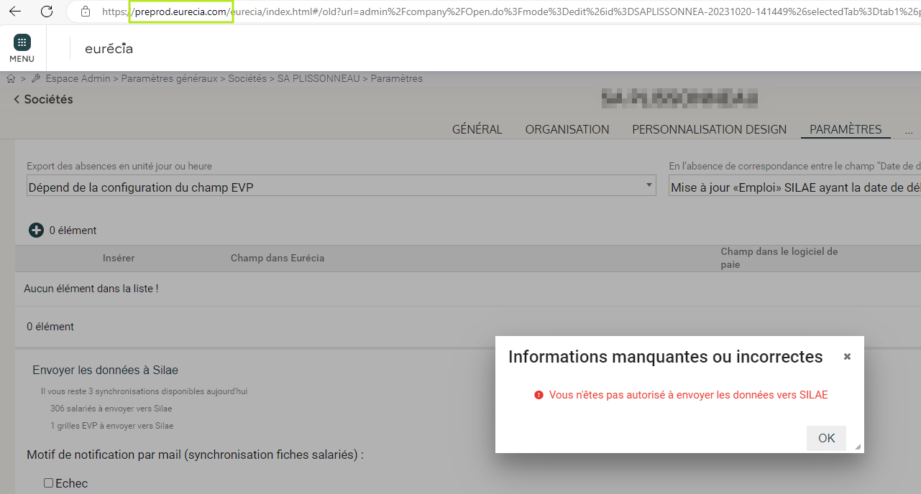
Task: Expand the more tabs ellipsis
Action: (909, 130)
